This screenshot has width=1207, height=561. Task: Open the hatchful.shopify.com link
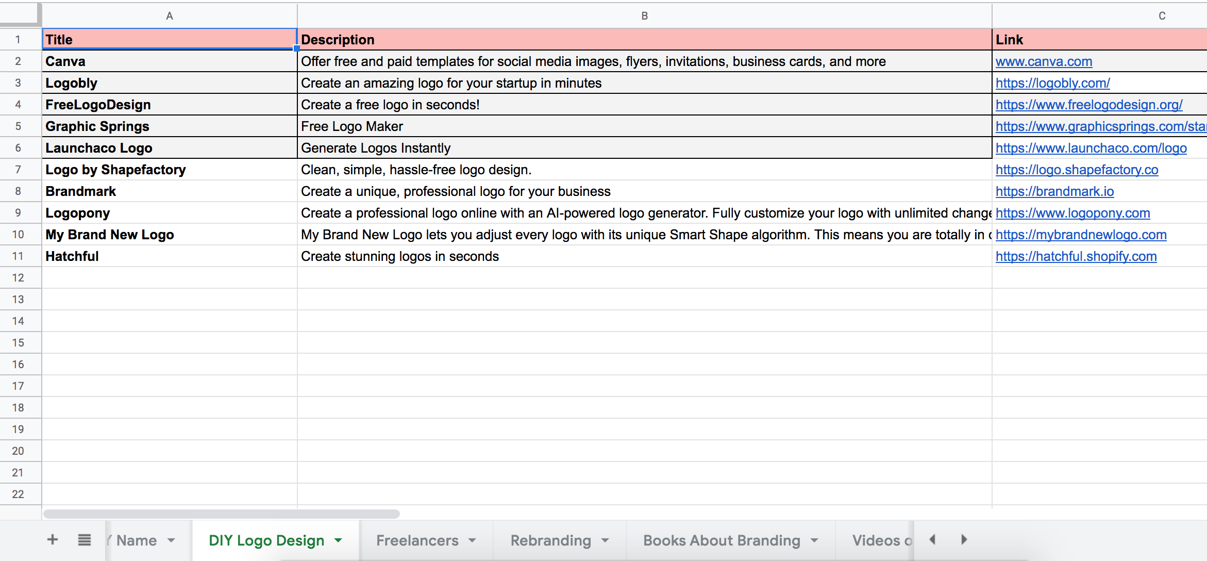(1076, 257)
